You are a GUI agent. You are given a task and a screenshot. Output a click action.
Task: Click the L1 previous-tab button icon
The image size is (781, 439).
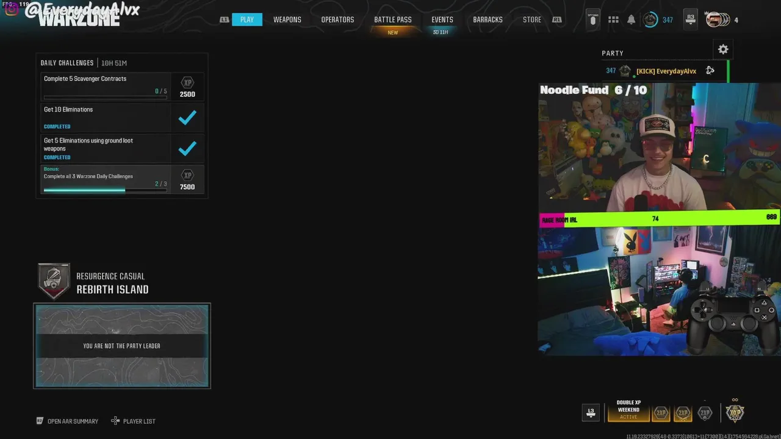(225, 20)
